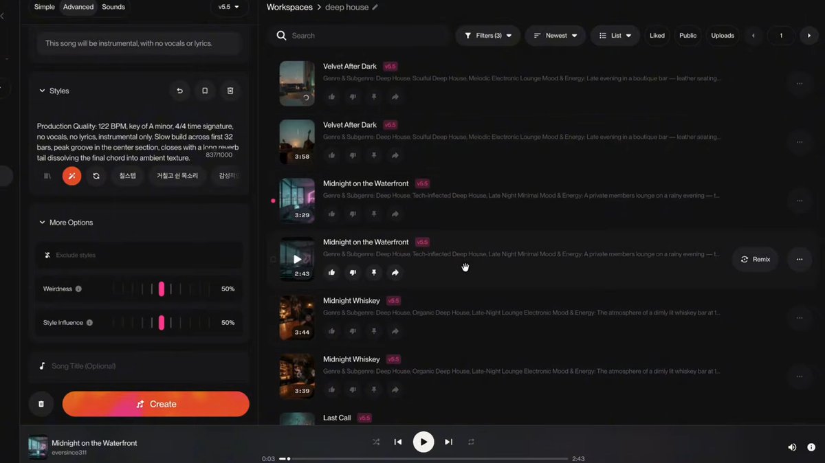This screenshot has width=825, height=463.
Task: Skip to previous track in player
Action: pos(398,442)
